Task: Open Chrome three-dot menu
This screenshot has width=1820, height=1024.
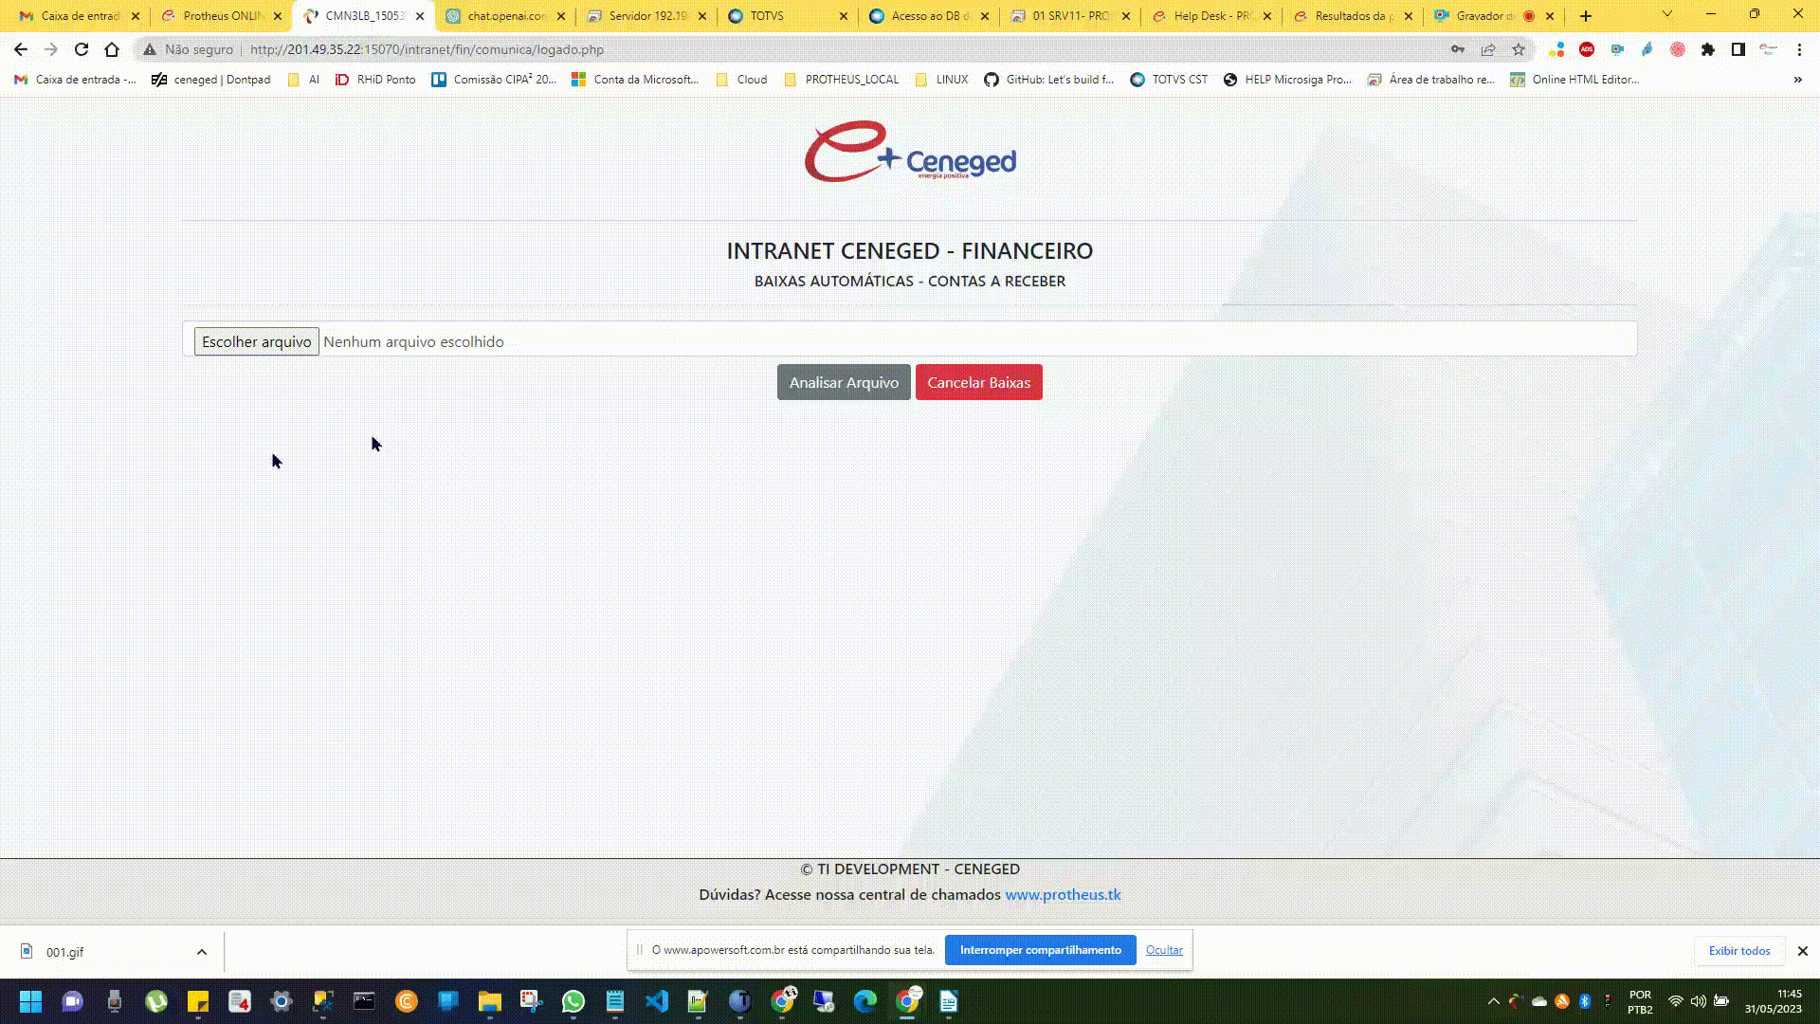Action: [x=1799, y=49]
